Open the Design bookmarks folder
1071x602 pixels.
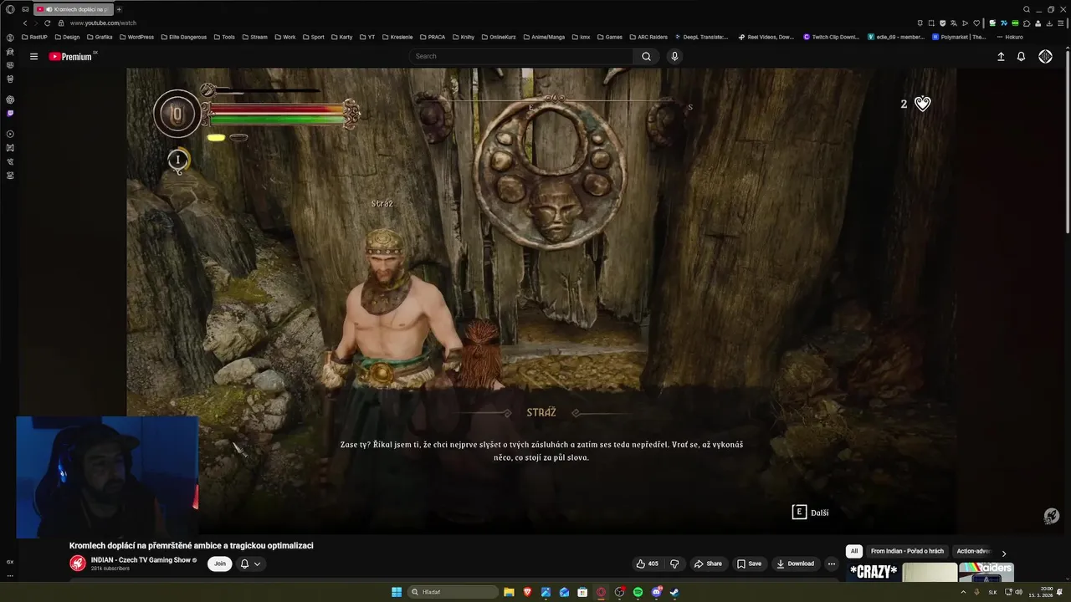67,37
